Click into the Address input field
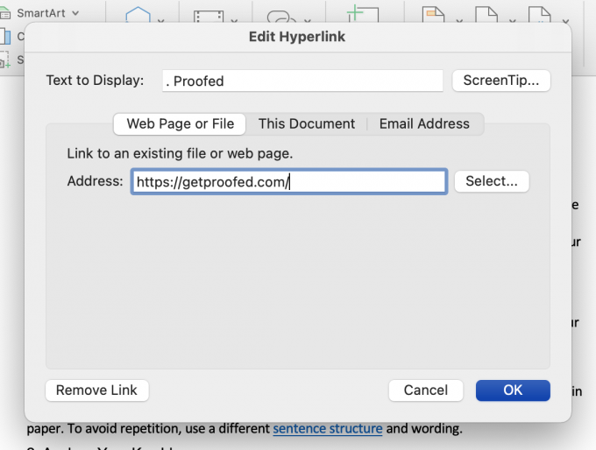Screen dimensions: 596x450 (x=289, y=181)
